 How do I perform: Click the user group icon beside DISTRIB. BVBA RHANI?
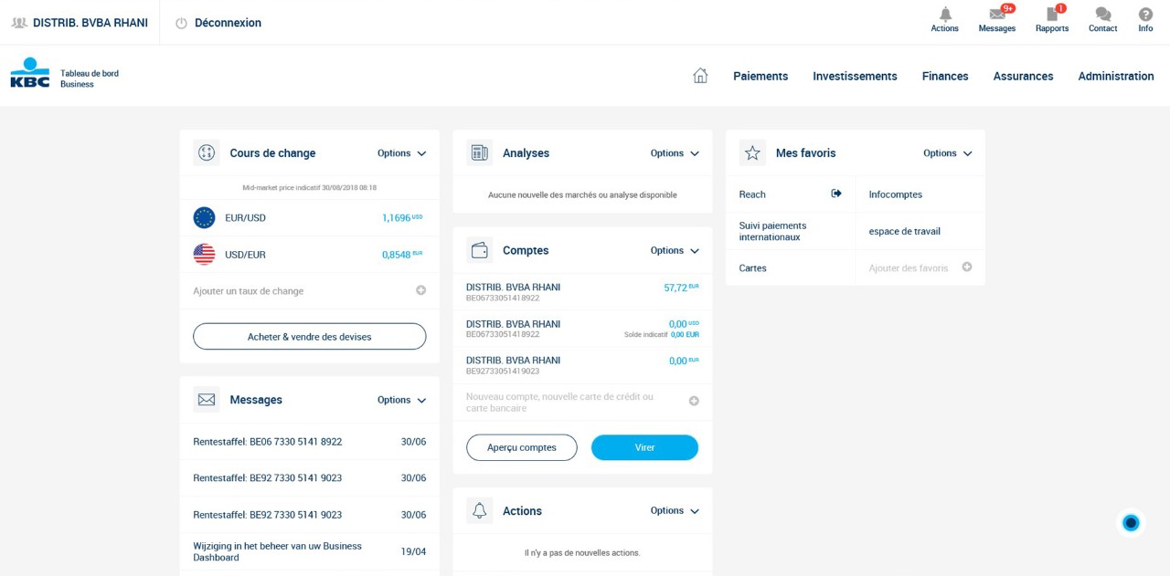(x=18, y=23)
